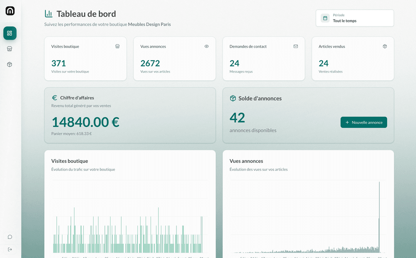Click the calendar icon in Période selector
This screenshot has height=258, width=416.
tap(325, 18)
